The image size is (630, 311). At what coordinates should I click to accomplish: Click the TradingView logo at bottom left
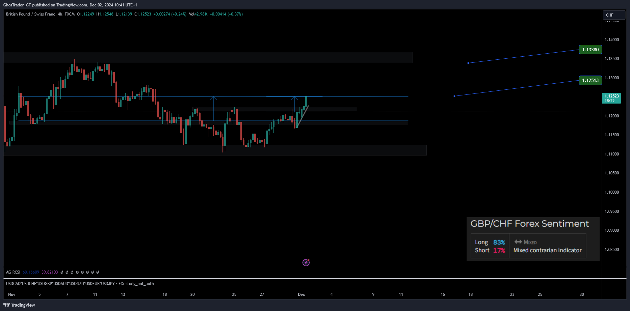pyautogui.click(x=19, y=305)
